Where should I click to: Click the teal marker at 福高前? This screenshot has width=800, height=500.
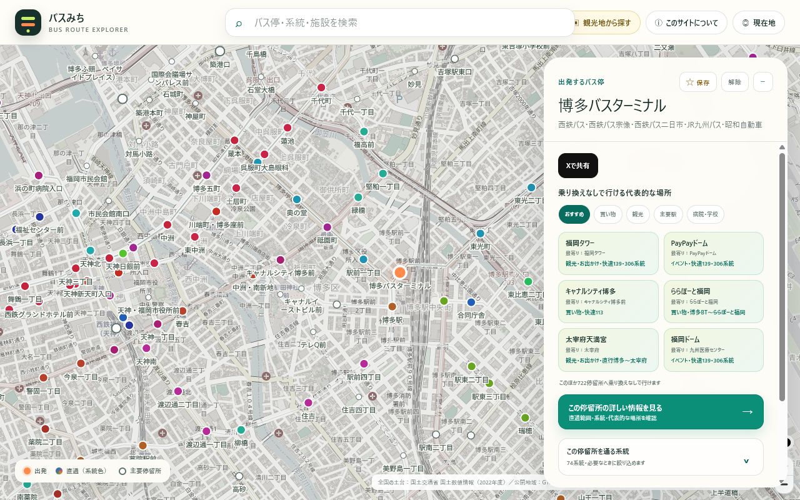pyautogui.click(x=364, y=131)
